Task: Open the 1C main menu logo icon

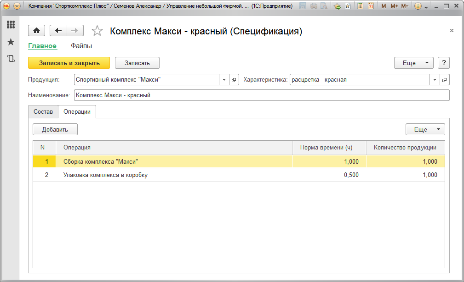Action: [6, 6]
